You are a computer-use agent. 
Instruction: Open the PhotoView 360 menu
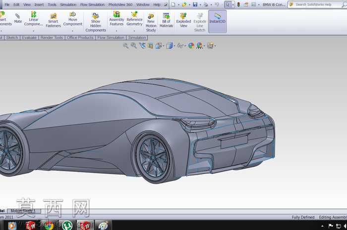click(x=120, y=4)
